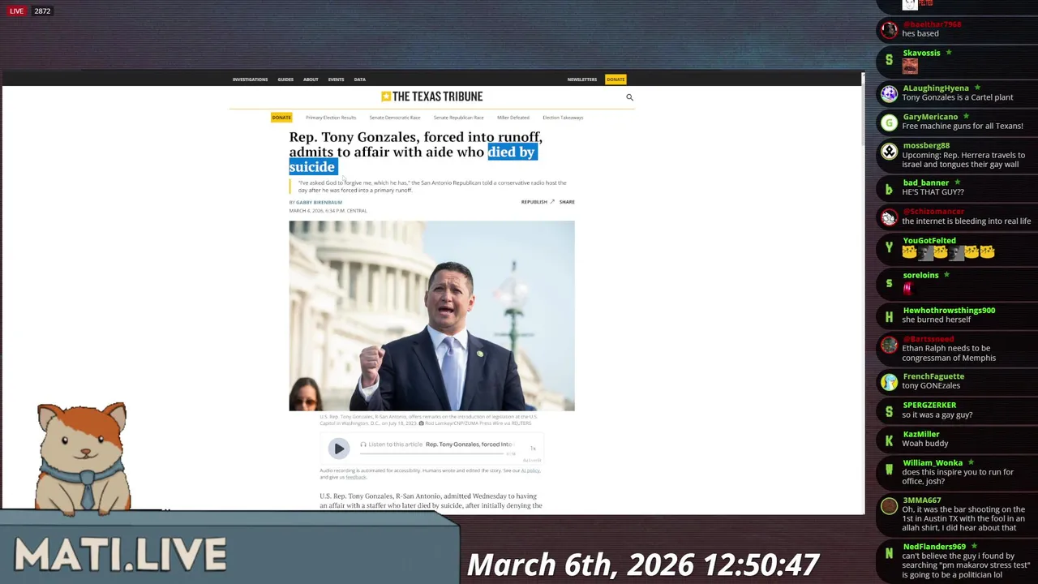Viewport: 1038px width, 584px height.
Task: Click bad_banner's chat avatar
Action: (x=890, y=189)
